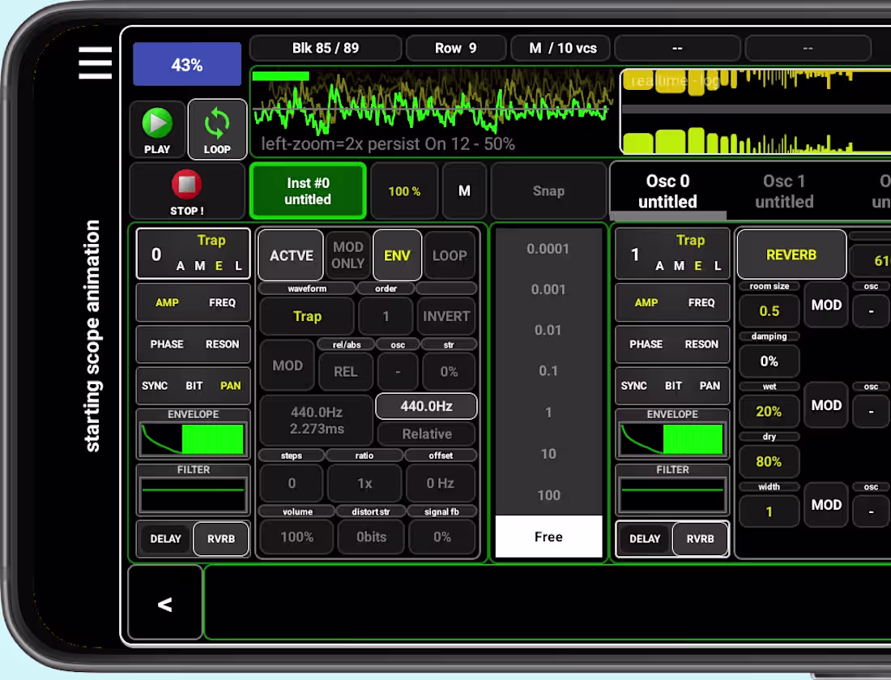Image resolution: width=891 pixels, height=680 pixels.
Task: Click REL under the rel/abs label
Action: 345,371
